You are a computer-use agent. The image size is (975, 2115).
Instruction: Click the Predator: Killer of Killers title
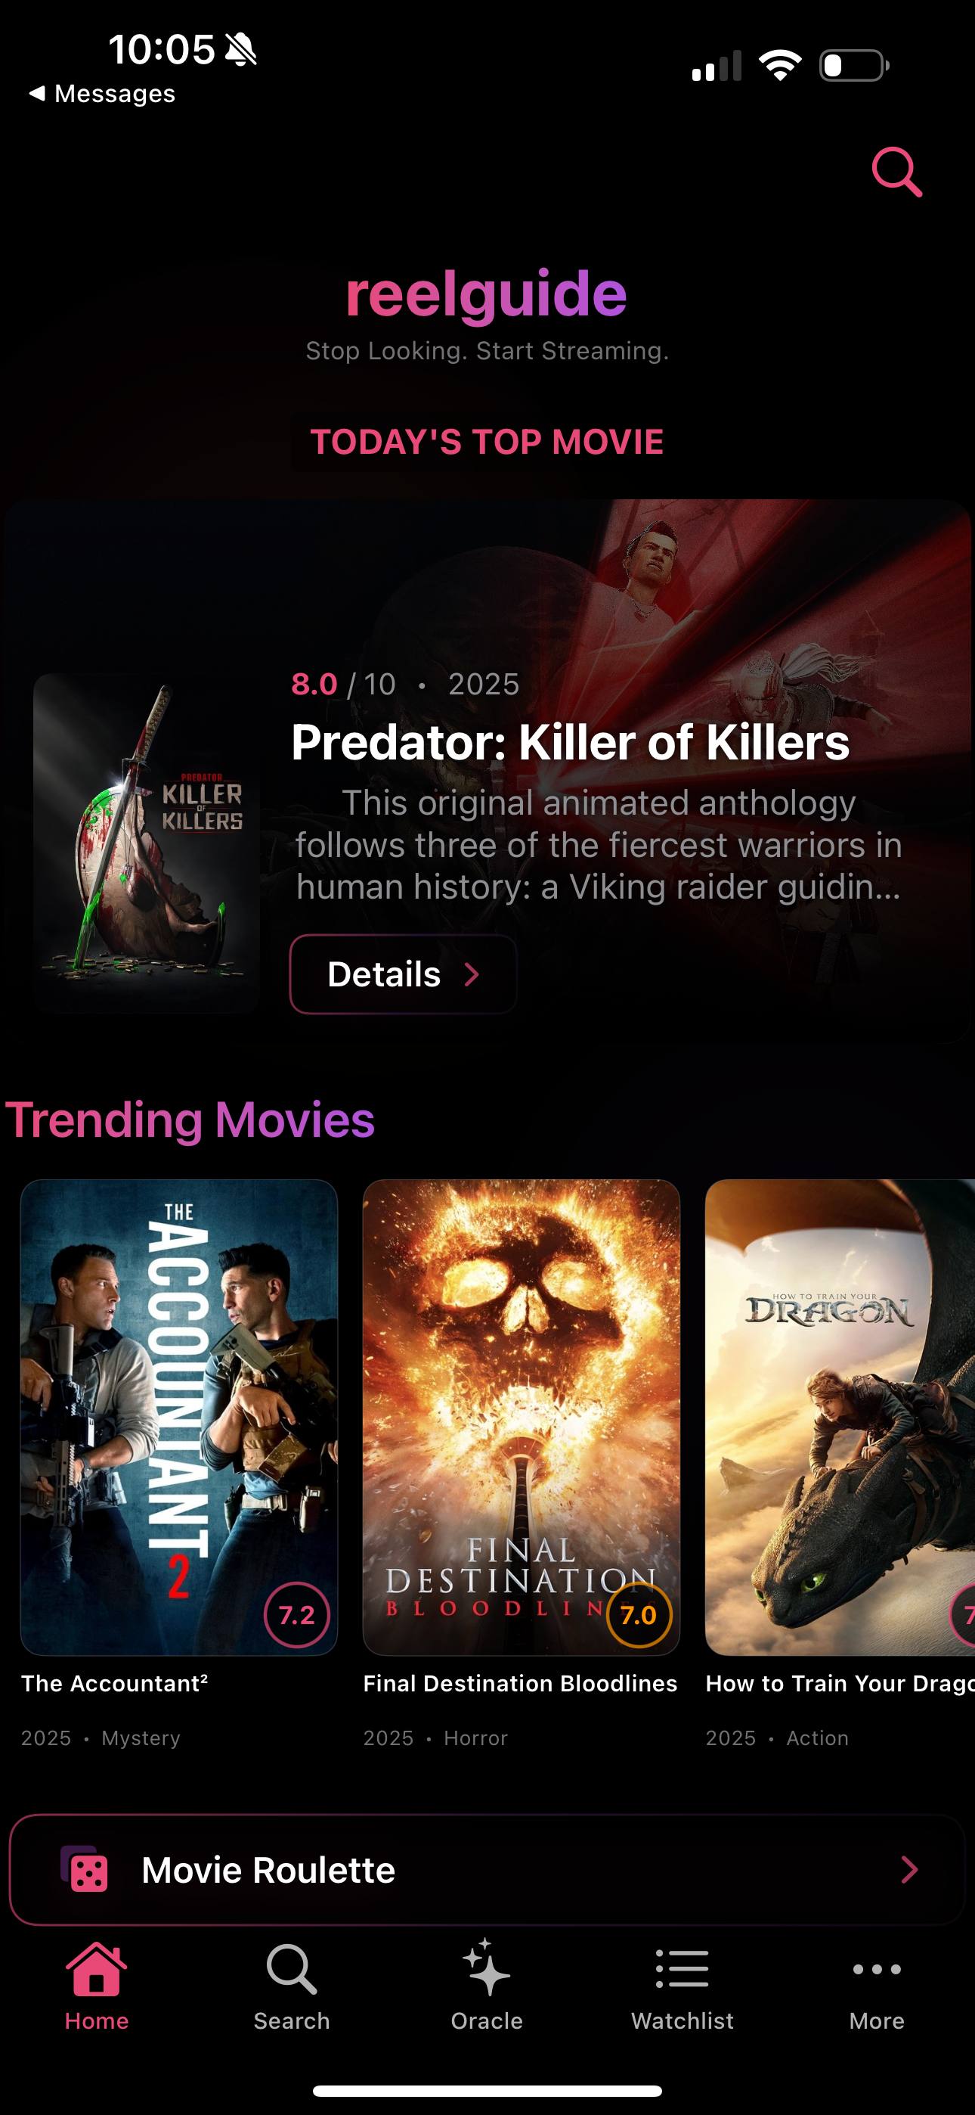571,742
